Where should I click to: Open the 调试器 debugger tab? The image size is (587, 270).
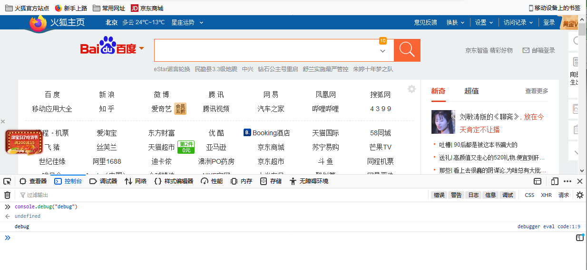tap(104, 181)
